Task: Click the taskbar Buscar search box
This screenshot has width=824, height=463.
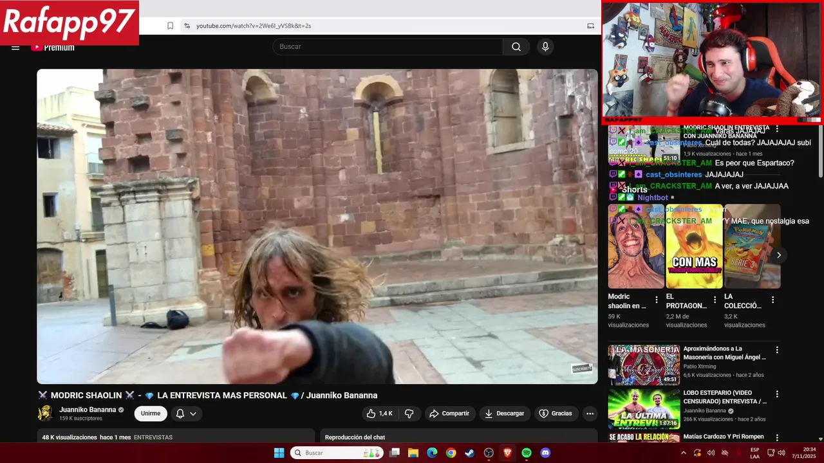Action: (x=337, y=453)
